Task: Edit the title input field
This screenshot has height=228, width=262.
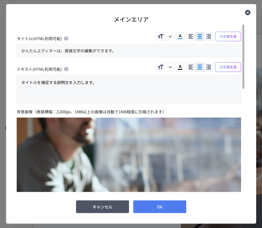Action: click(129, 51)
